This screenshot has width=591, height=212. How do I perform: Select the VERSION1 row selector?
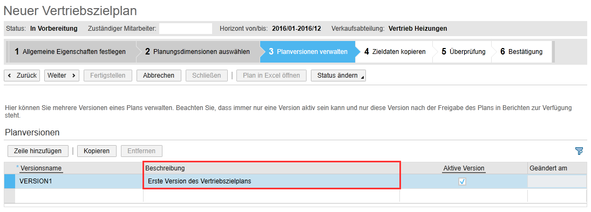[x=9, y=181]
